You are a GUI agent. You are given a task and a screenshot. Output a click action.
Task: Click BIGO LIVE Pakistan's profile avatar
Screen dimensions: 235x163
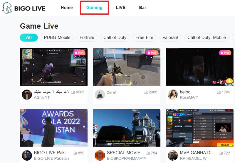click(27, 155)
